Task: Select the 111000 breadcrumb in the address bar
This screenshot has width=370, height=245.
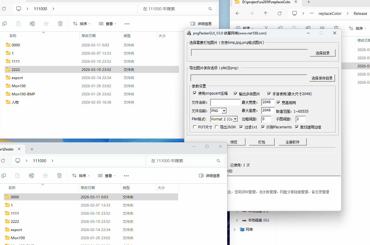Action: click(x=40, y=9)
